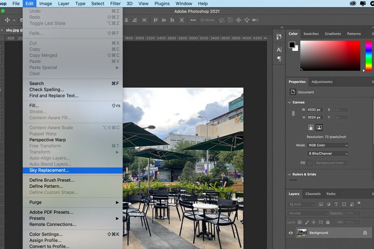Open the RGB Color mode dropdown
Screen dimensions: 374x249
(328, 145)
